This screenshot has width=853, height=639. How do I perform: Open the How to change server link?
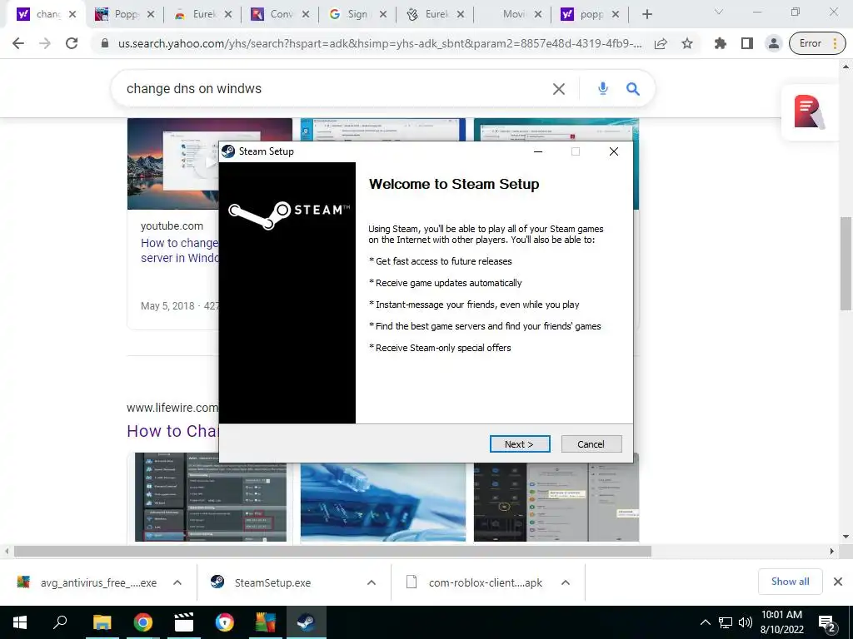point(180,250)
